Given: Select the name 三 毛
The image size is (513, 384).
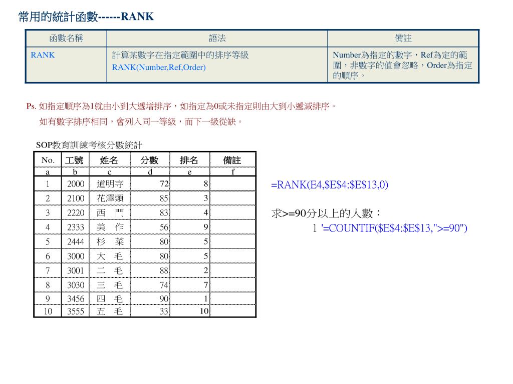Looking at the screenshot, I should point(110,285).
